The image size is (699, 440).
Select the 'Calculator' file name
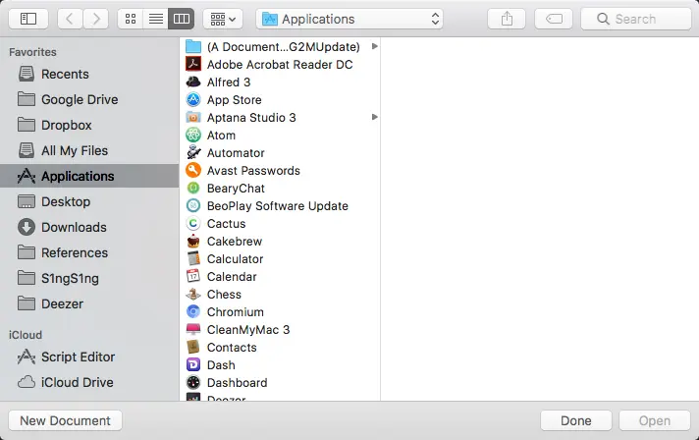point(235,259)
